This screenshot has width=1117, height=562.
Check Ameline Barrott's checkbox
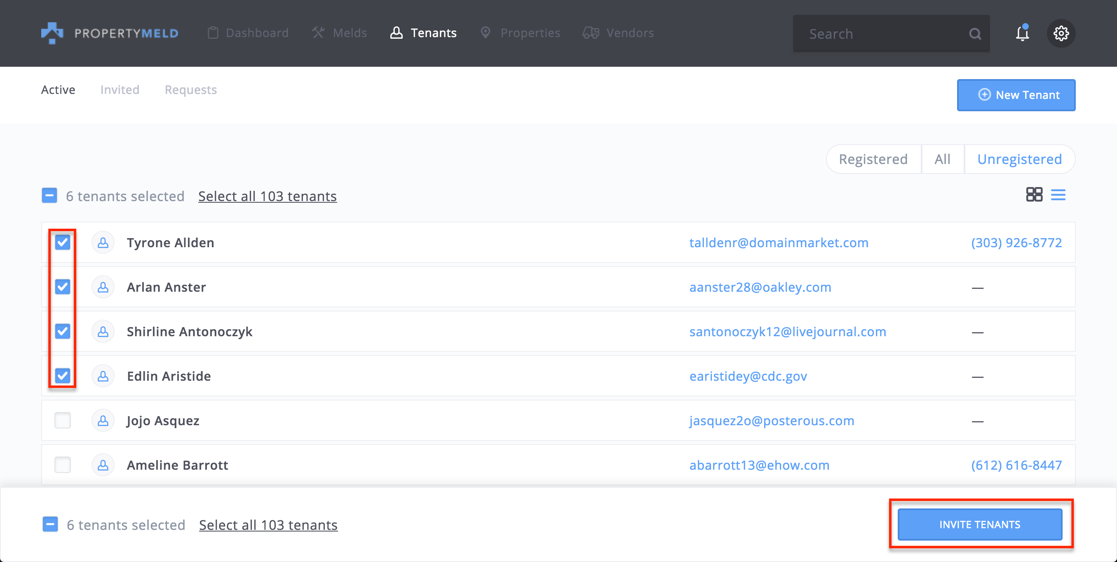click(63, 465)
